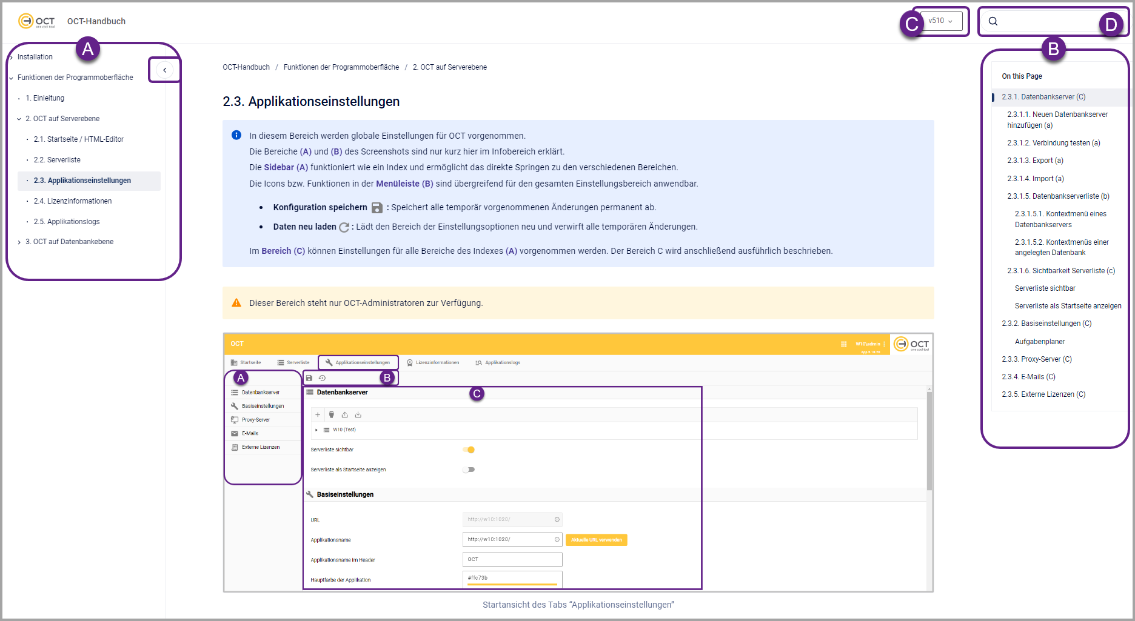Expand the Installation tree node
Viewport: 1135px width, 621px height.
pyautogui.click(x=11, y=58)
